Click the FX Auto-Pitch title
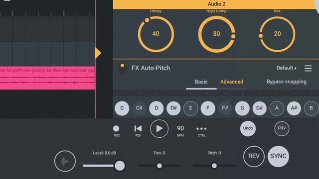Viewport: 319px width, 179px height. 151,68
